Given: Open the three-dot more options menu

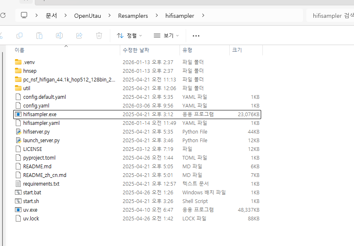Looking at the screenshot, I should (x=196, y=36).
